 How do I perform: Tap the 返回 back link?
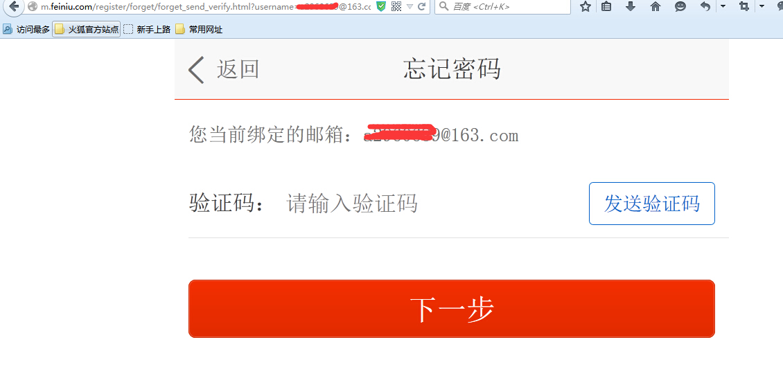pos(224,69)
